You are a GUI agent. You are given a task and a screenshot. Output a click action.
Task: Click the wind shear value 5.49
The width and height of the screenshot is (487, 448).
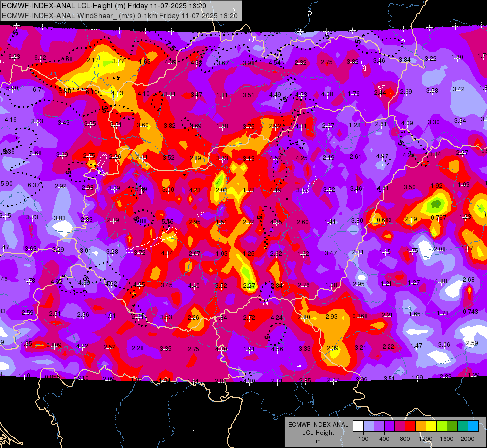[141, 189]
